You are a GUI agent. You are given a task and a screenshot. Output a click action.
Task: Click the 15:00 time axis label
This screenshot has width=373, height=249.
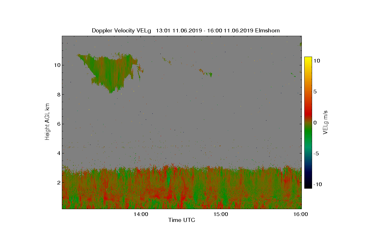tap(221, 214)
